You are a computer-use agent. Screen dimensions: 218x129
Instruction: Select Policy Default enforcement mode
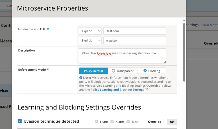click(93, 71)
